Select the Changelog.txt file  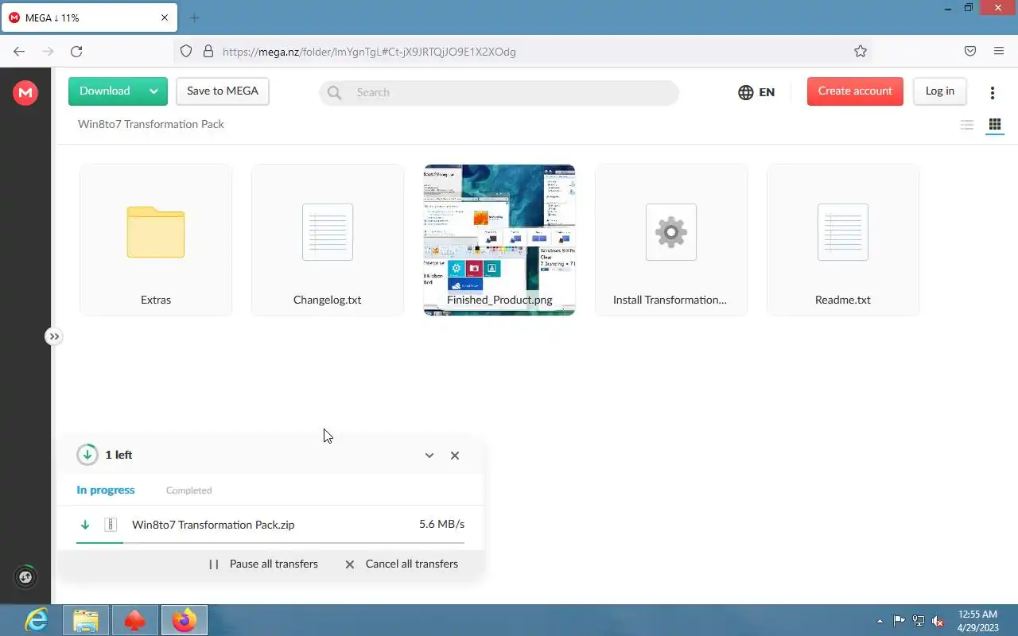328,240
